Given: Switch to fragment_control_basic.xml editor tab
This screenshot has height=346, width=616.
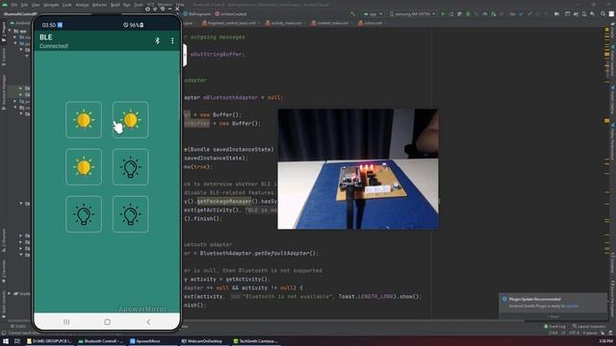Looking at the screenshot, I should [229, 23].
